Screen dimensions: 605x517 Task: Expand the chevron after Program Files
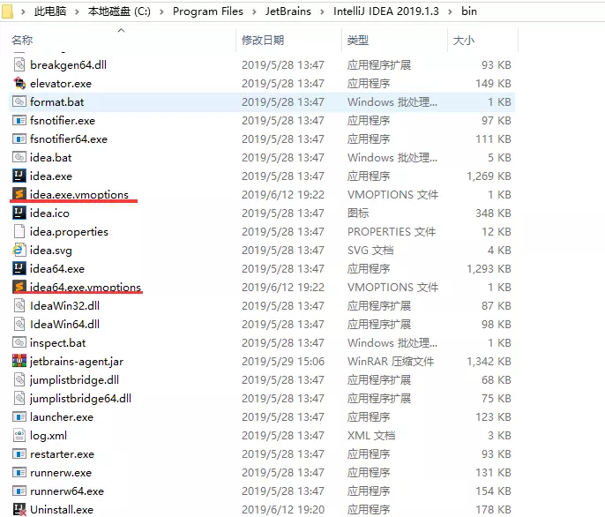tap(254, 11)
